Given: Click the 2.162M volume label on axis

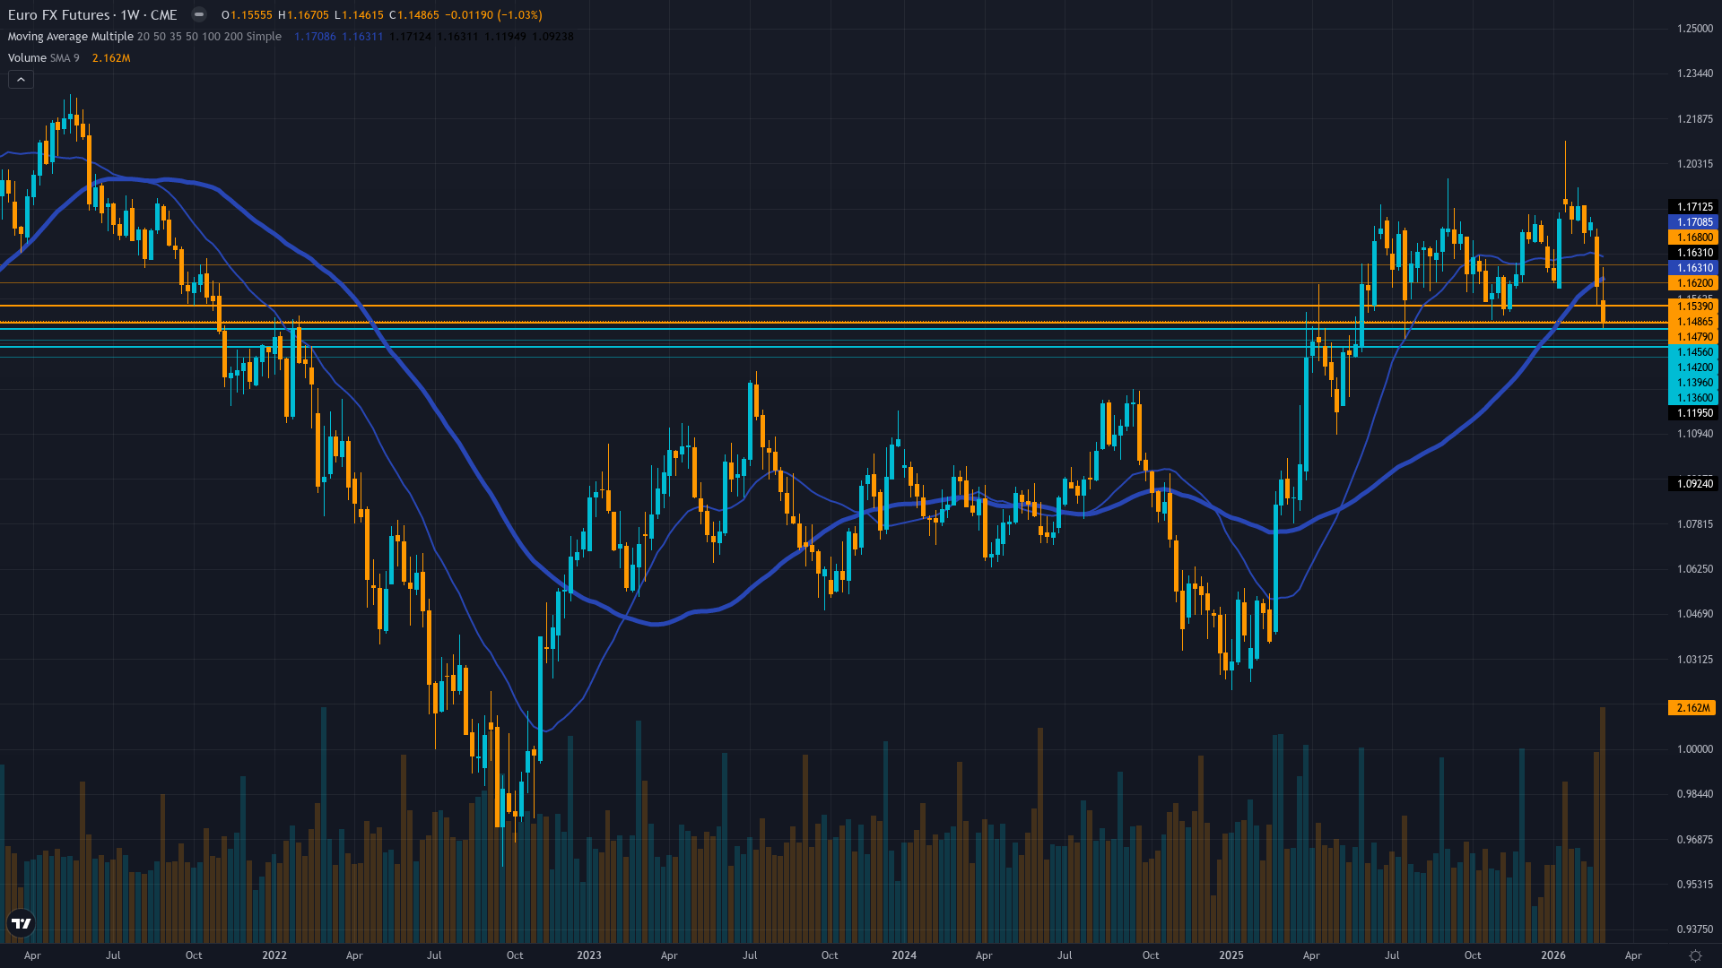Looking at the screenshot, I should [1692, 708].
